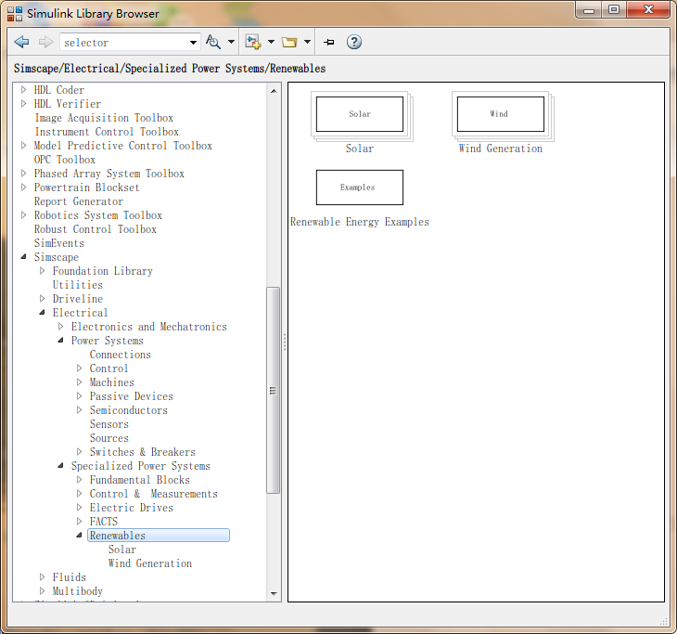Select Connections under Power Systems
This screenshot has height=634, width=677.
click(120, 355)
